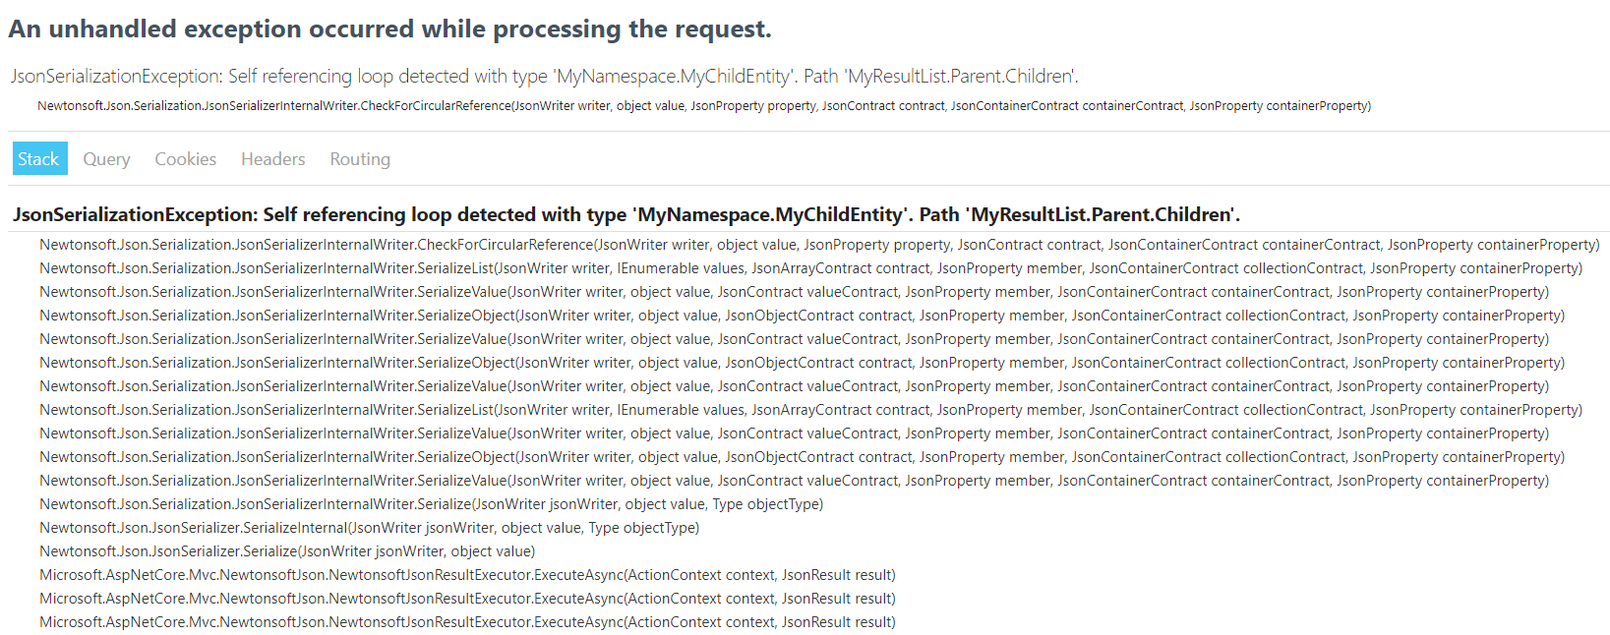Open the JsonSerializerInternalWriter.Serialize frame
Image resolution: width=1610 pixels, height=635 pixels.
point(431,504)
